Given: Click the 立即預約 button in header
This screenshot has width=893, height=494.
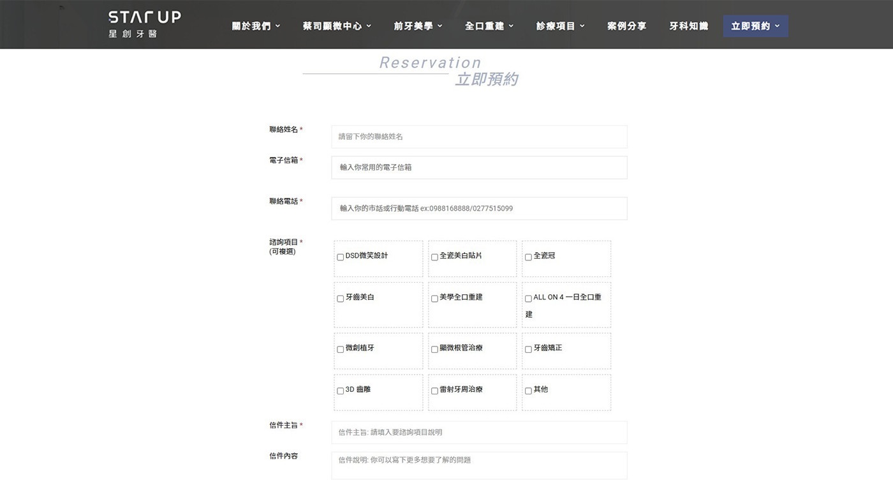Looking at the screenshot, I should (755, 26).
